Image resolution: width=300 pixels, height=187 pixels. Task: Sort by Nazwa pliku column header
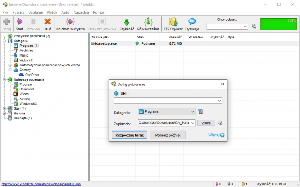tap(112, 37)
